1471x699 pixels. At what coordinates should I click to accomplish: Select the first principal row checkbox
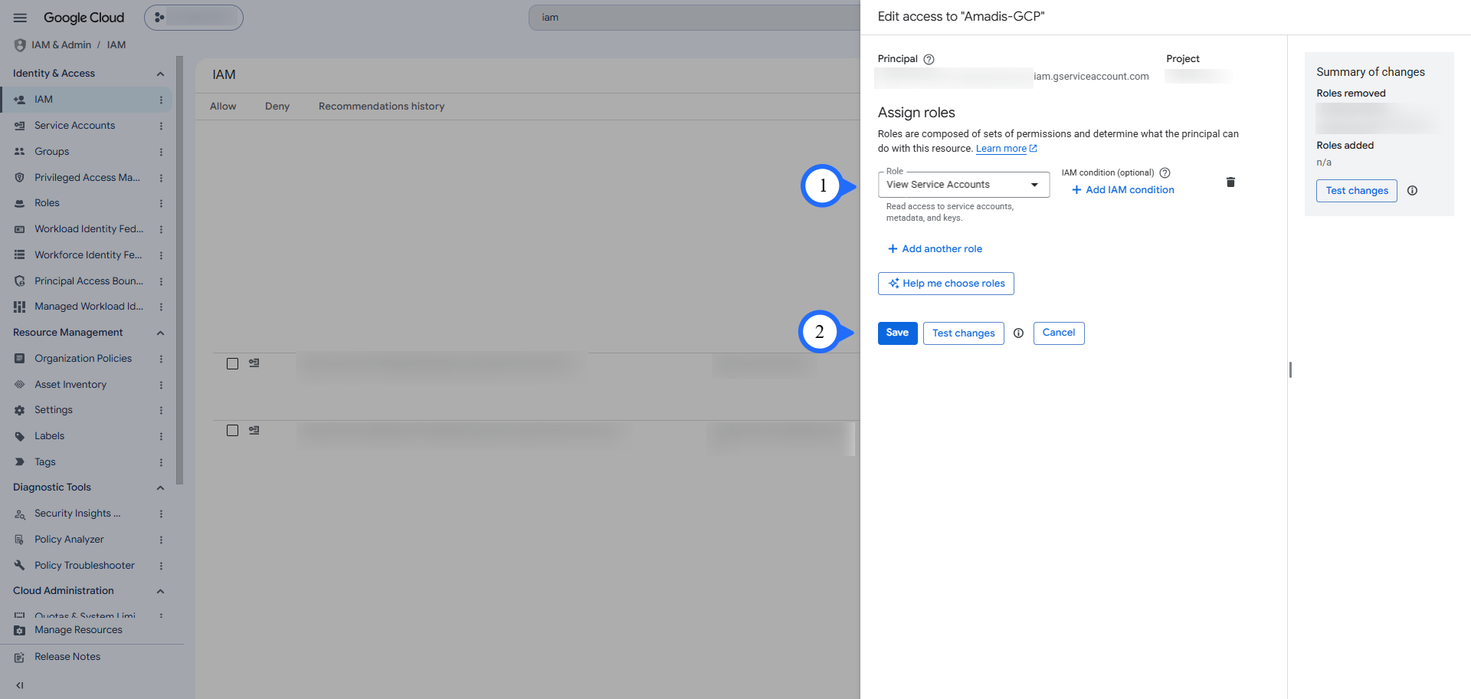click(x=232, y=364)
